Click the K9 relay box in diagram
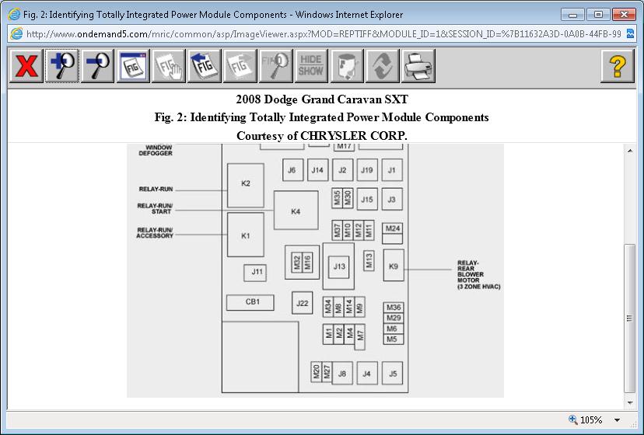 pos(394,266)
